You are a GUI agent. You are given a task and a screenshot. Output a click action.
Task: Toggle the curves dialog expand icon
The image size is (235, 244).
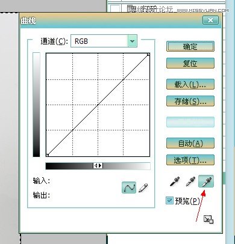click(208, 219)
